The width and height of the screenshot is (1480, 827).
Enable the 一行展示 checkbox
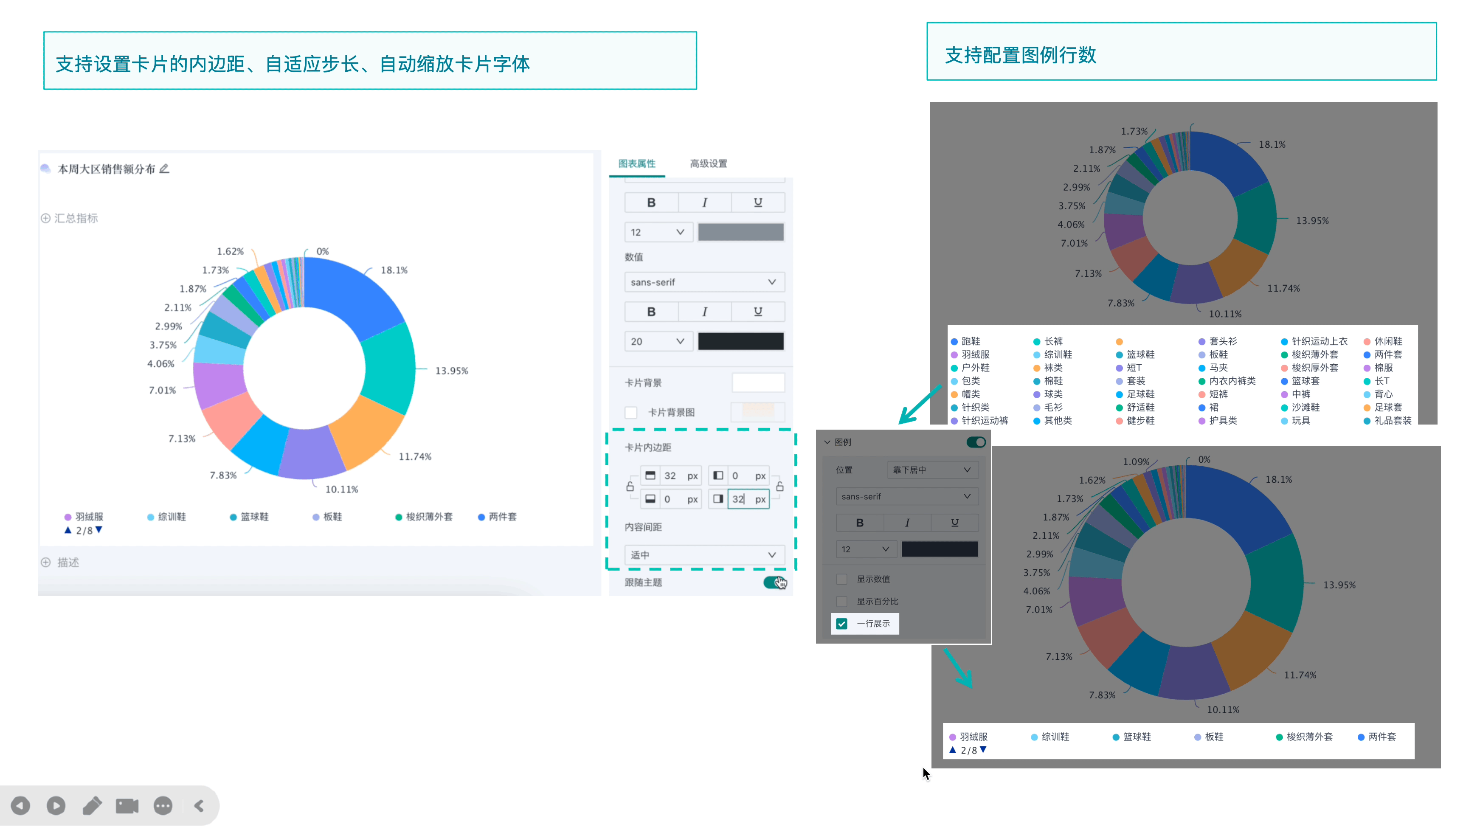[x=841, y=623]
